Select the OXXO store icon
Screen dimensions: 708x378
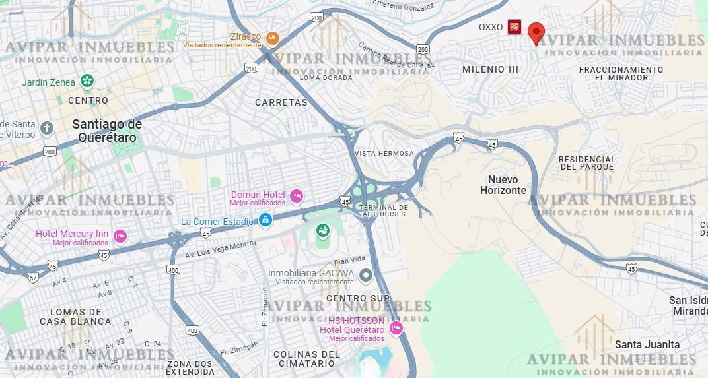click(x=514, y=27)
